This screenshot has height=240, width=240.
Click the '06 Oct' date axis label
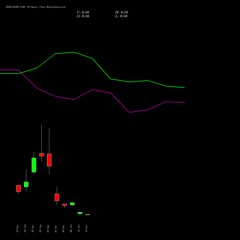click(x=71, y=228)
